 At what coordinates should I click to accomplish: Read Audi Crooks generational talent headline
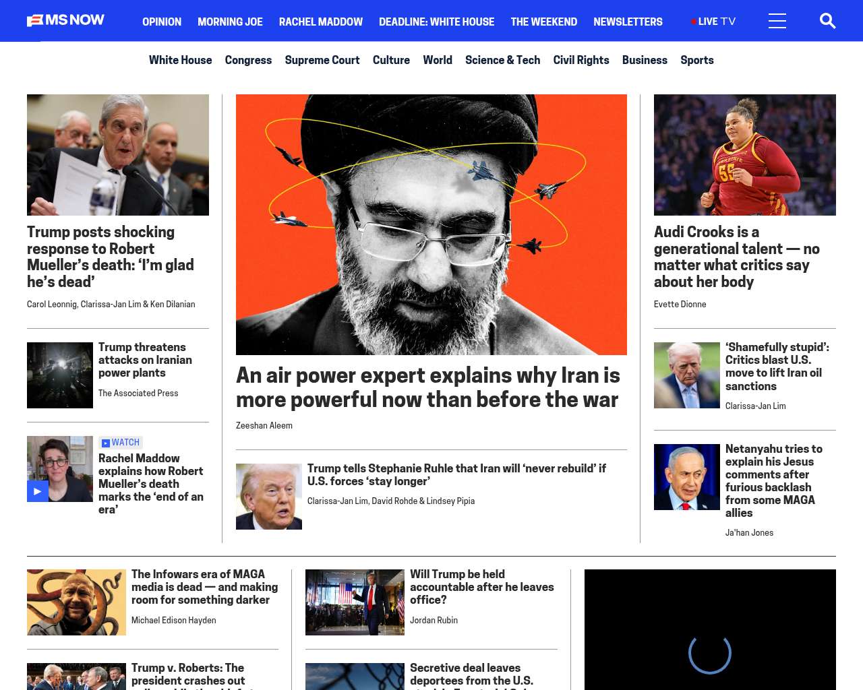tap(737, 257)
